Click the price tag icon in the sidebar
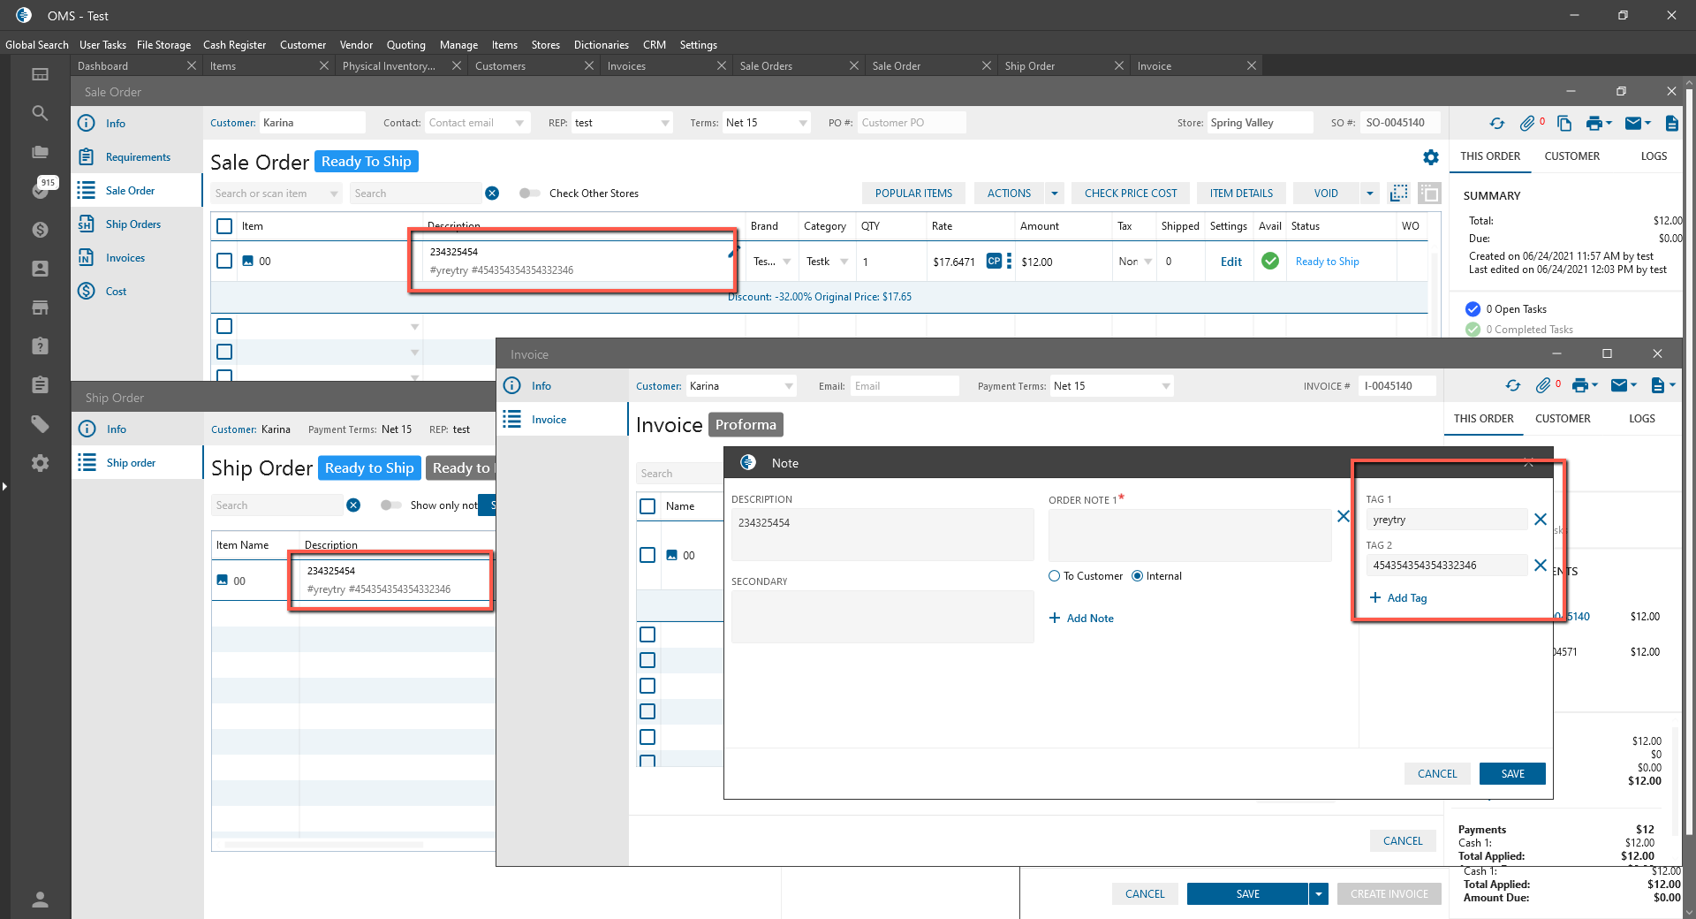 tap(40, 424)
